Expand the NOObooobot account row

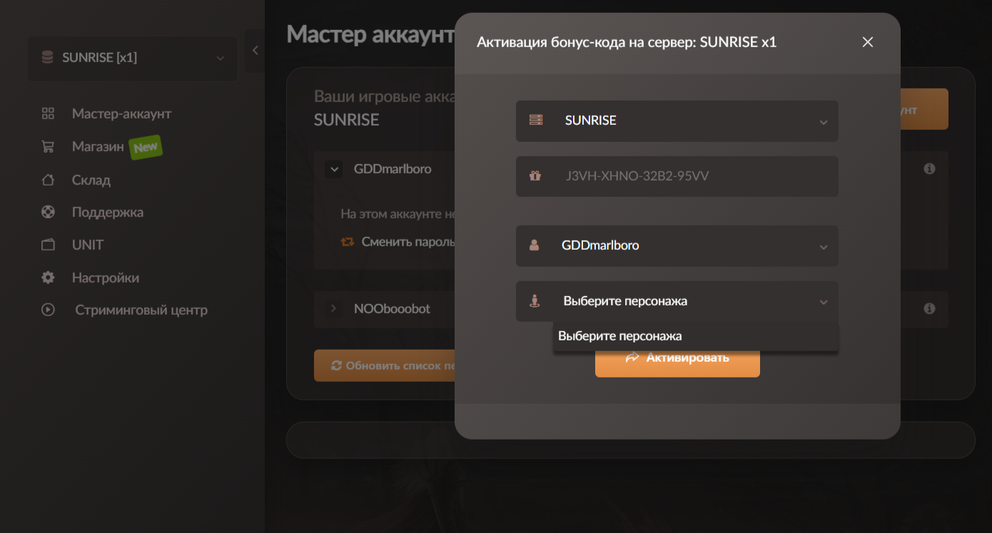click(x=333, y=309)
